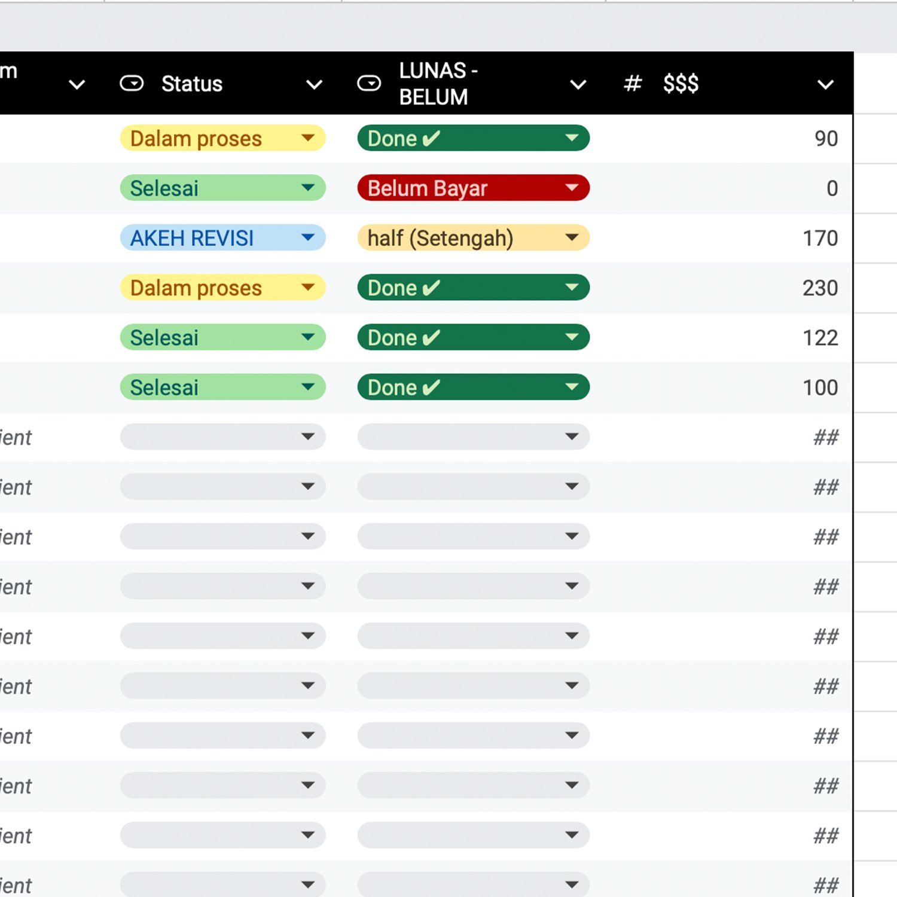Click the dropdown-type icon beside LUNAS - BELUM header
Screen dimensions: 897x897
pos(369,84)
